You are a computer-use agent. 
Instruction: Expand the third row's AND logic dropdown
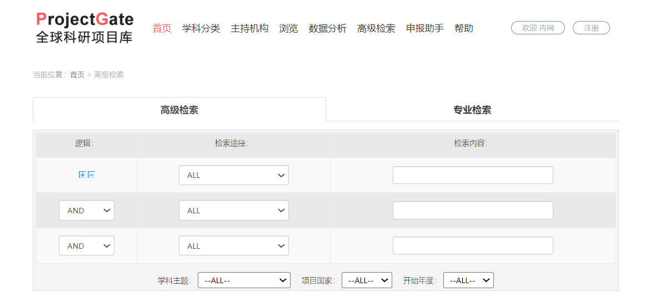[87, 246]
